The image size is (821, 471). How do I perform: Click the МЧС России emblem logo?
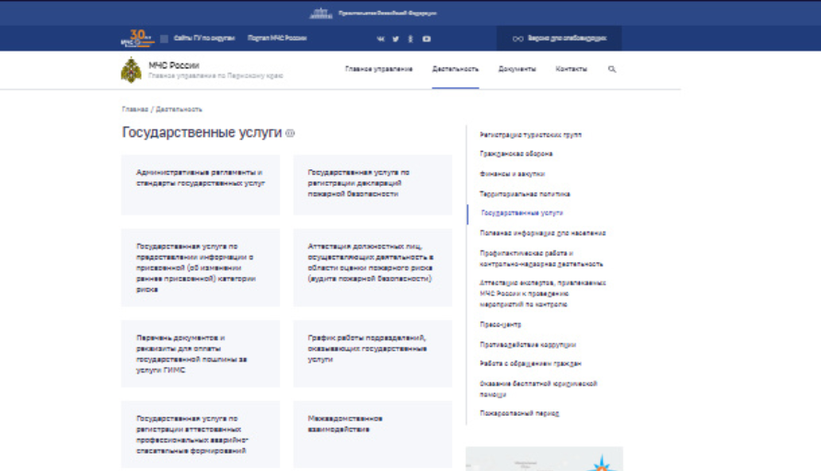(133, 70)
